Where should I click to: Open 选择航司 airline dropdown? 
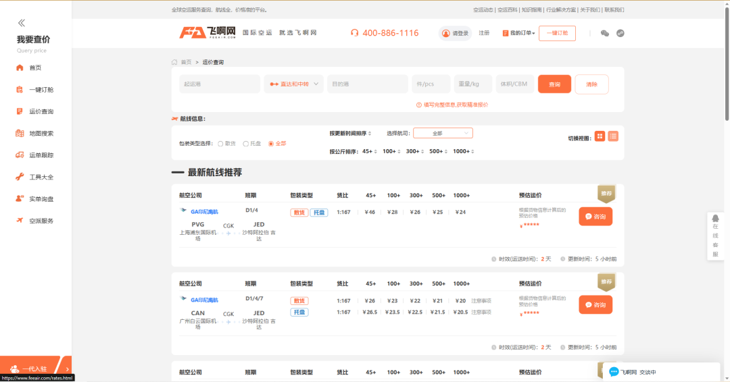click(443, 134)
